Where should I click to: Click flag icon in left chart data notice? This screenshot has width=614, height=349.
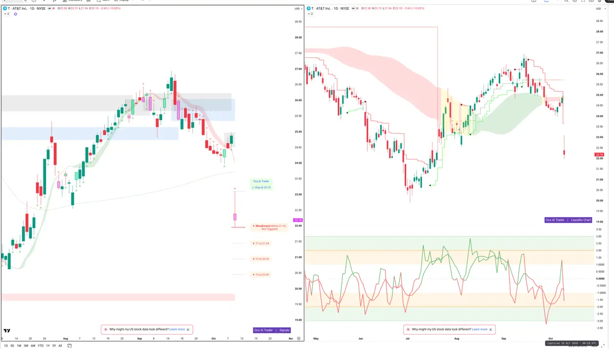[105, 330]
